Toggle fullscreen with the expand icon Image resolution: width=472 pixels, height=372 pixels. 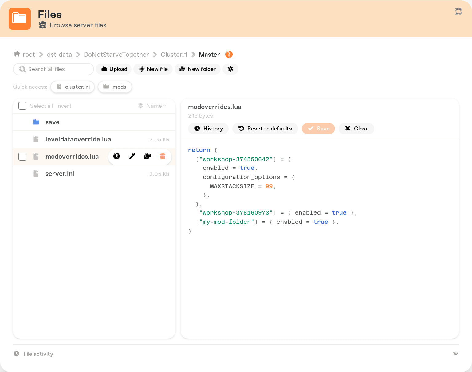(x=458, y=11)
